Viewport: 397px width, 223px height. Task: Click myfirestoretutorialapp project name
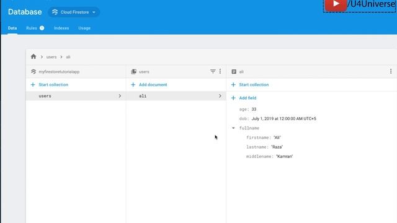[x=59, y=72]
